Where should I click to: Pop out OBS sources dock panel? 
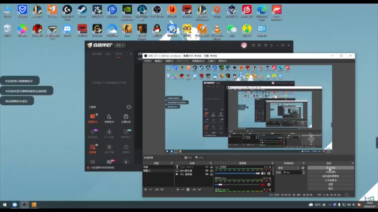coord(211,163)
